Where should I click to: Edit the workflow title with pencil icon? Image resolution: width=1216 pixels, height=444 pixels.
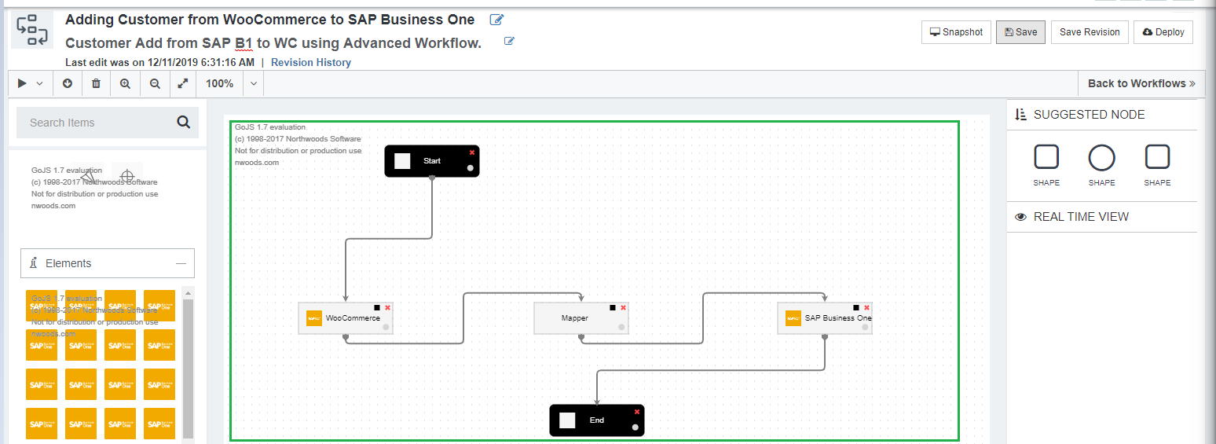(x=496, y=20)
